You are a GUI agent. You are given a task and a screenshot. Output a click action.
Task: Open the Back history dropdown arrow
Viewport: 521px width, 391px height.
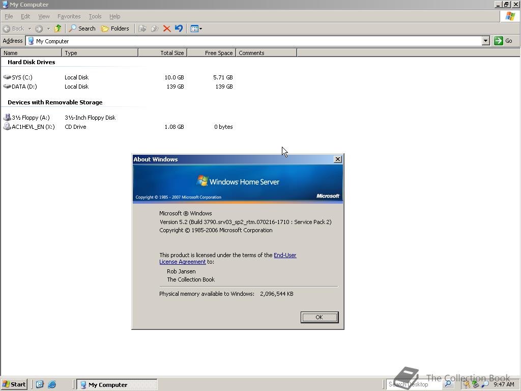[30, 29]
